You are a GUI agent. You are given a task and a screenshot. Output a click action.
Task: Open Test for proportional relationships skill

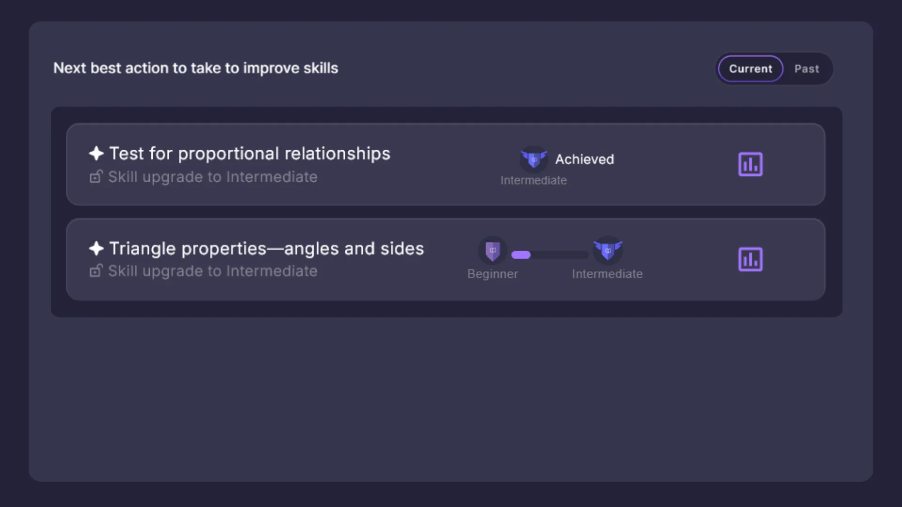(249, 154)
